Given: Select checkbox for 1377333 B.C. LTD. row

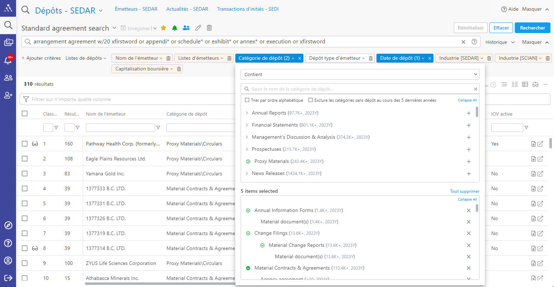Looking at the screenshot, I should point(25,188).
